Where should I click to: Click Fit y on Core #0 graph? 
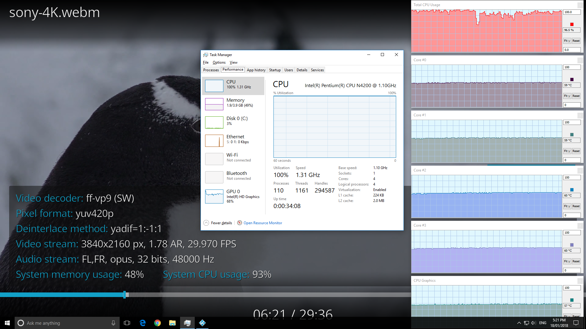(567, 96)
